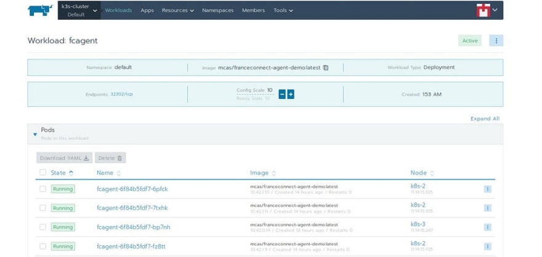Screen dimensions: 542x257
Task: Copy the image name to clipboard
Action: coord(326,68)
